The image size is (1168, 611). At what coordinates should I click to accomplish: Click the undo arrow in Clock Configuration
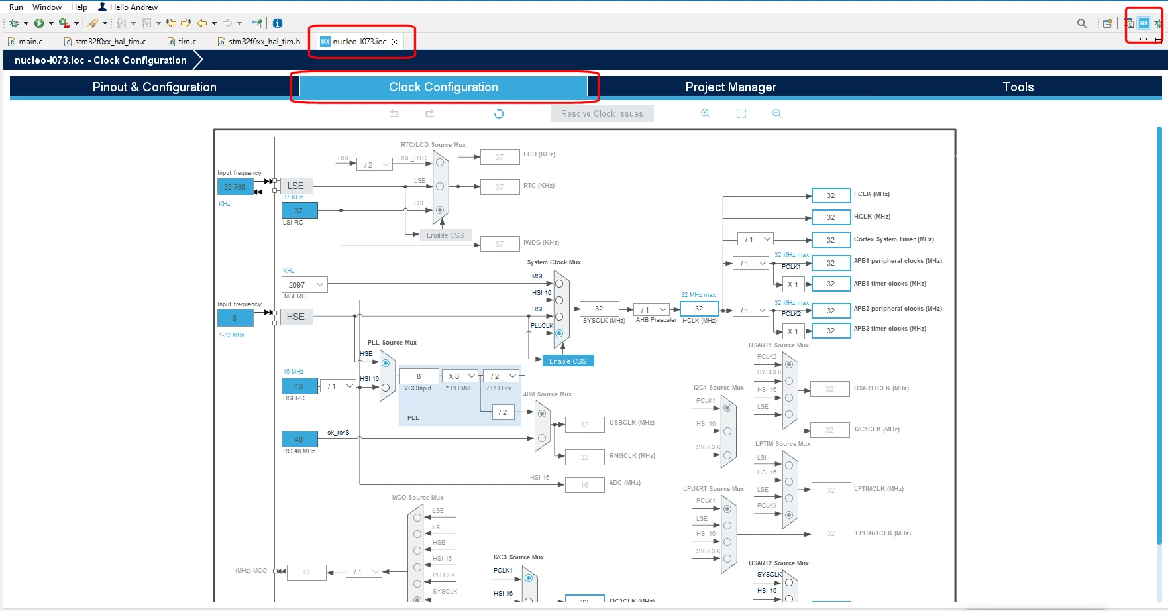394,113
